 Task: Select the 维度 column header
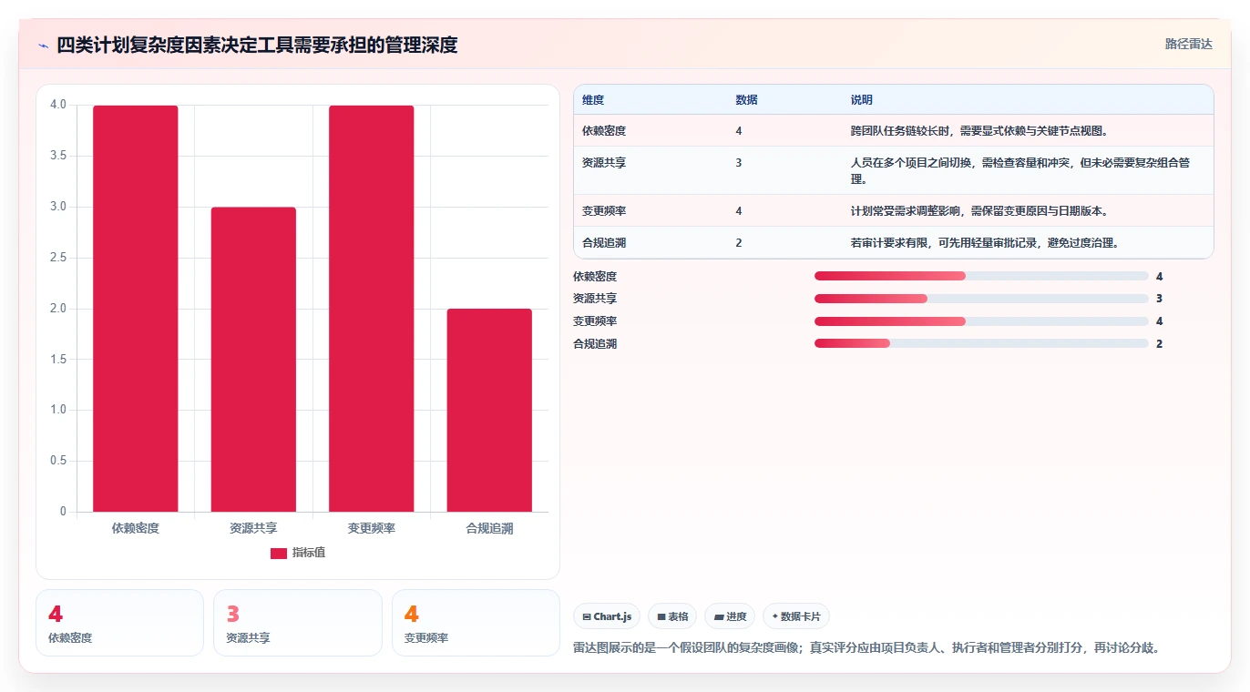tap(593, 100)
